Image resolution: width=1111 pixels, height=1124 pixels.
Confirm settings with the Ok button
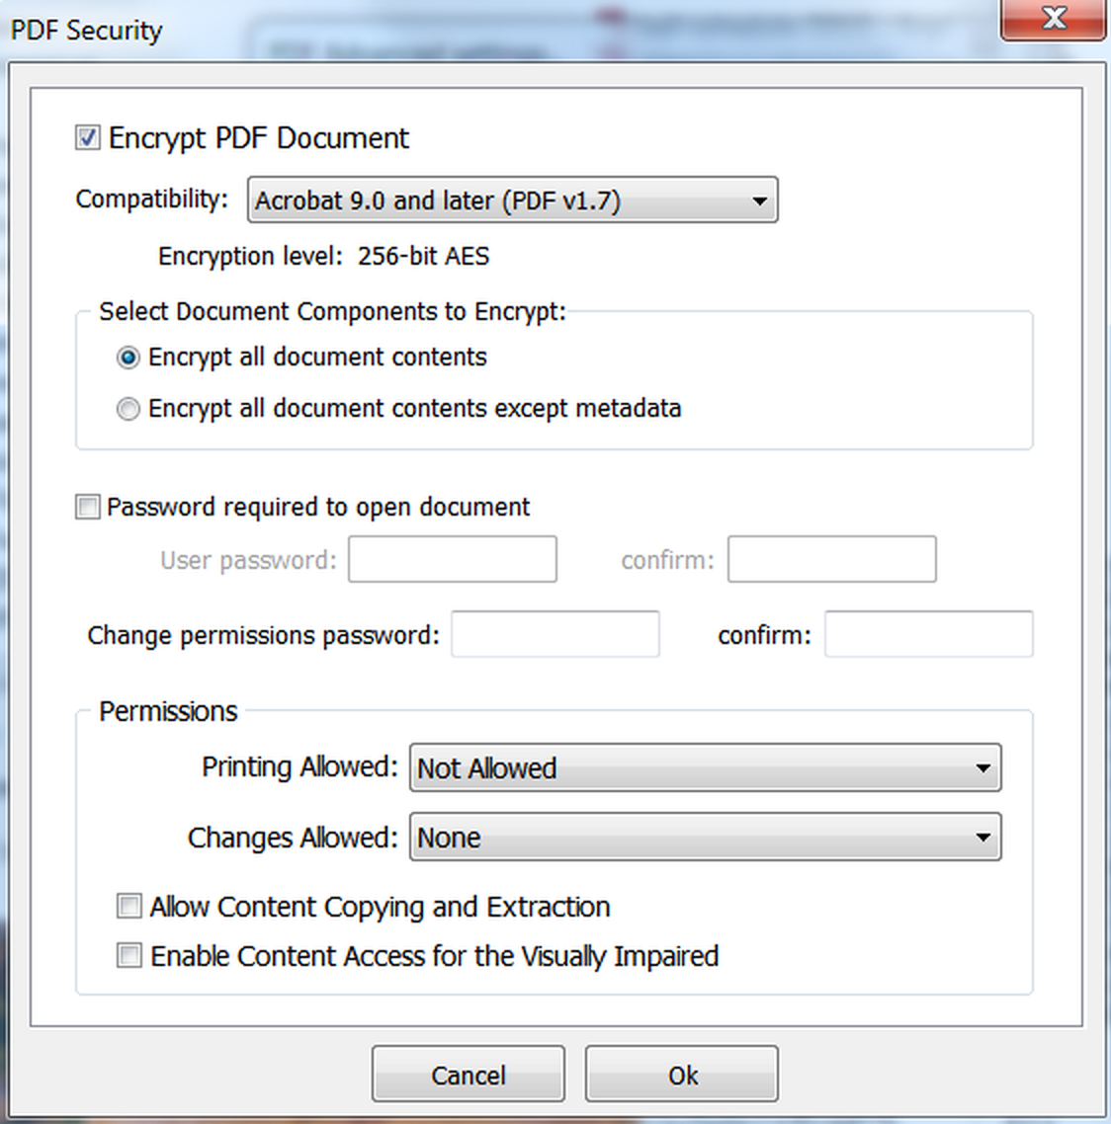tap(682, 1074)
